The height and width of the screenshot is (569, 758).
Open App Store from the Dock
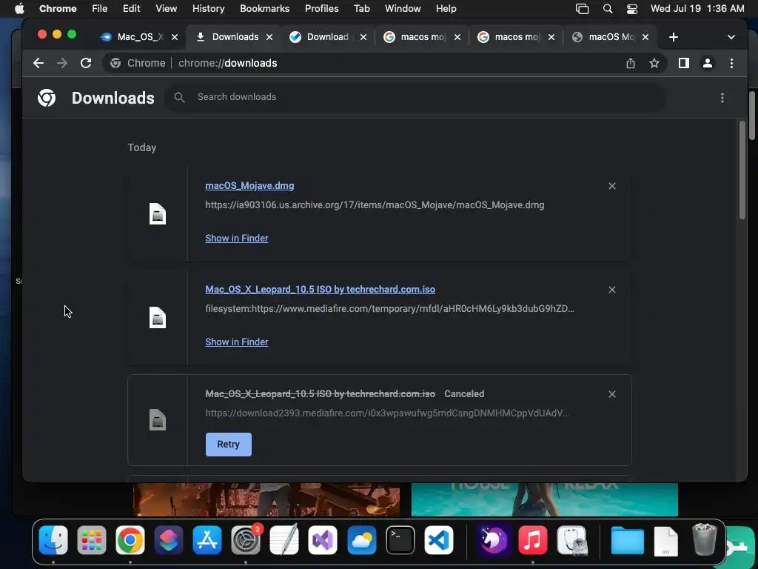click(x=207, y=540)
